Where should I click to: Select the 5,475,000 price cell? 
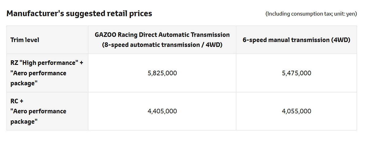[297, 73]
